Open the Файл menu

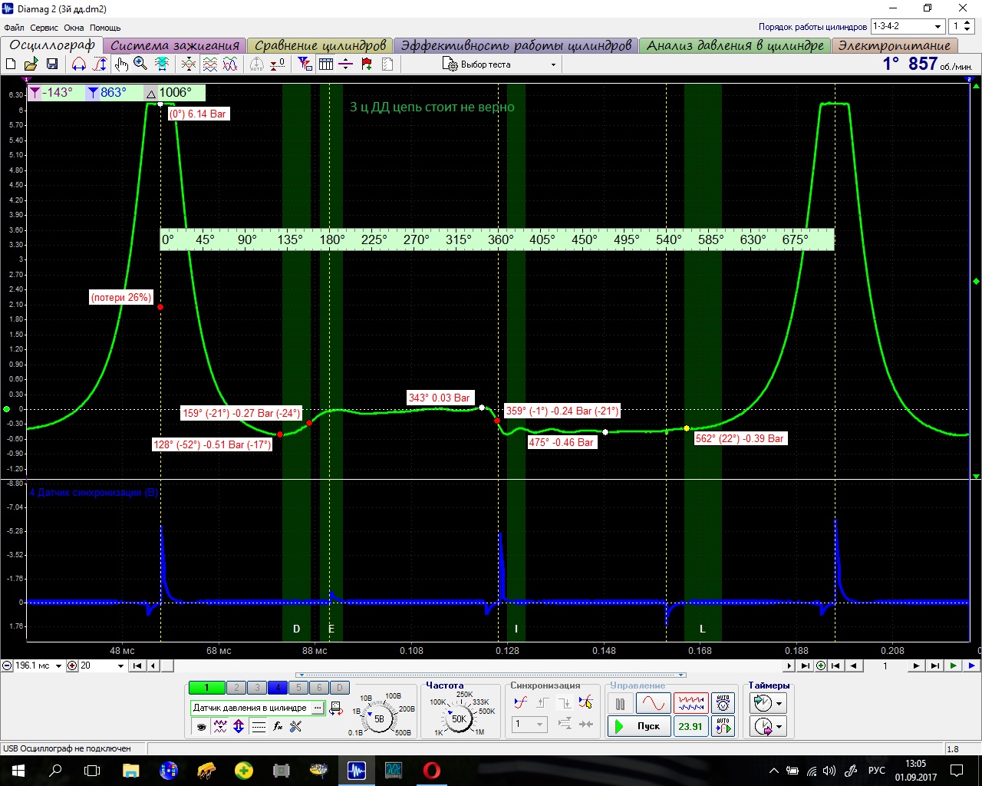(14, 28)
